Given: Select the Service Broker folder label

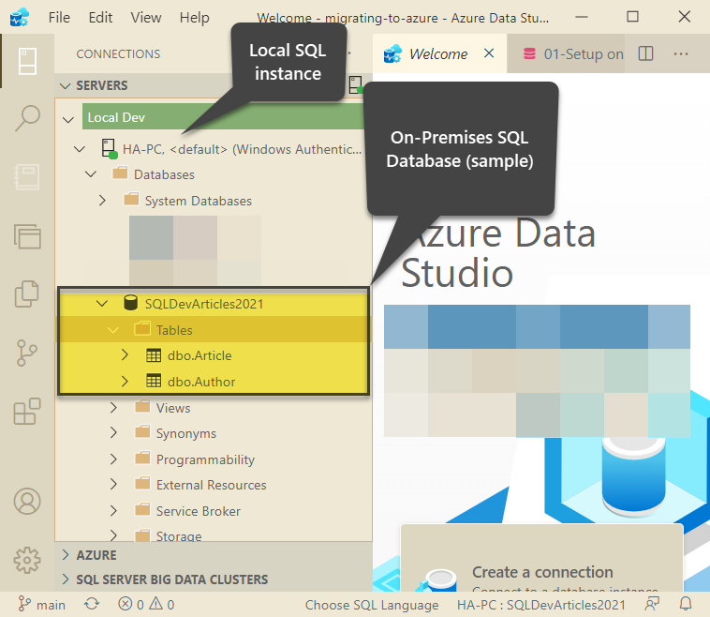Looking at the screenshot, I should pos(199,511).
